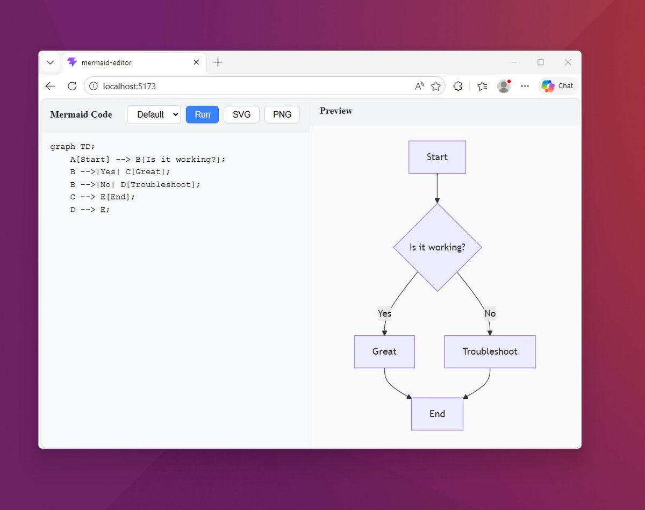The image size is (645, 510).
Task: Focus the address bar showing localhost:5173
Action: 264,86
